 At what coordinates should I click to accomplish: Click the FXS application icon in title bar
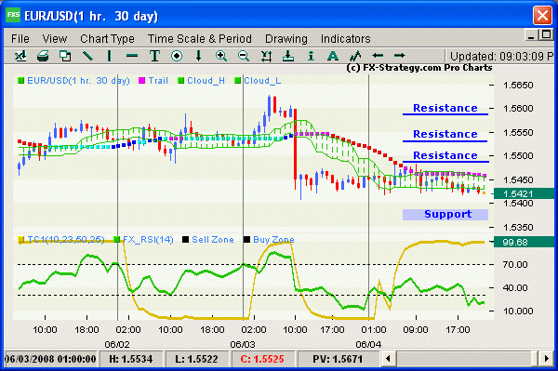point(13,15)
